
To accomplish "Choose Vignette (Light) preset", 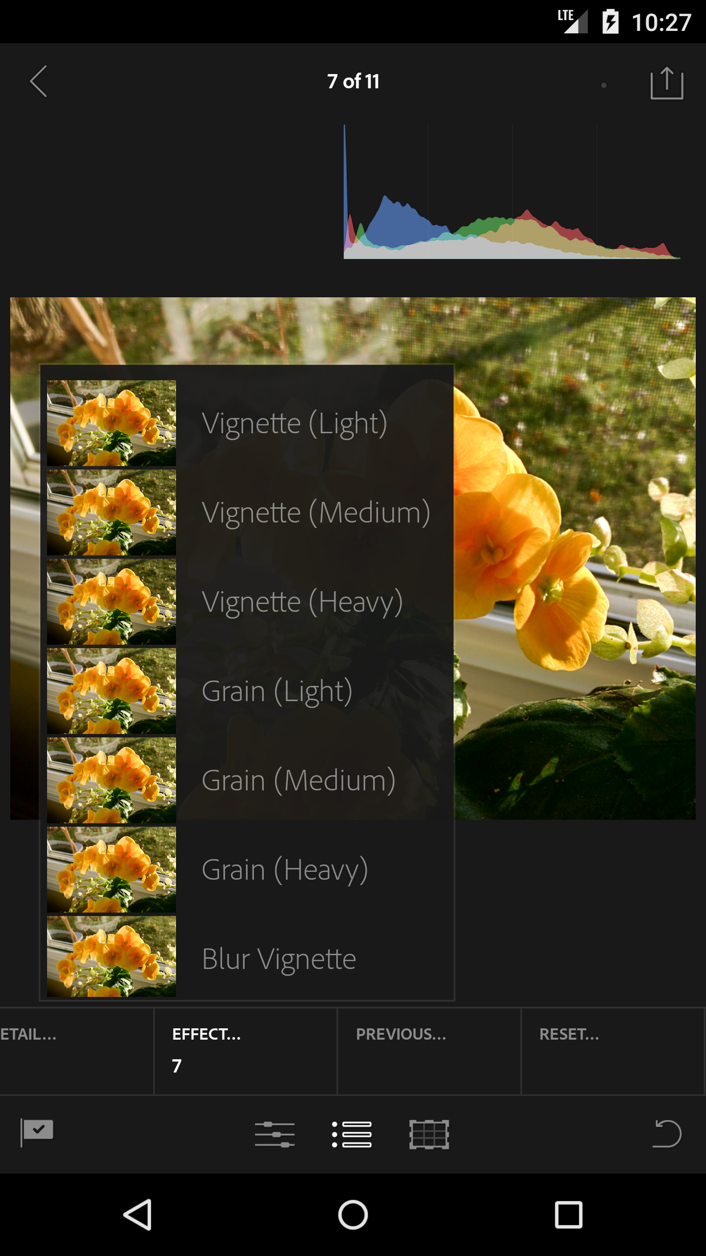I will click(247, 423).
